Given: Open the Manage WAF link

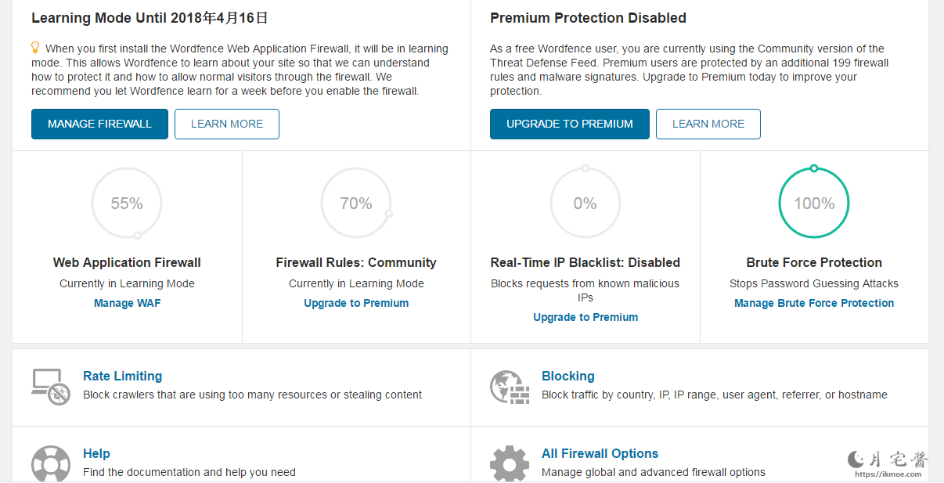Looking at the screenshot, I should 127,303.
